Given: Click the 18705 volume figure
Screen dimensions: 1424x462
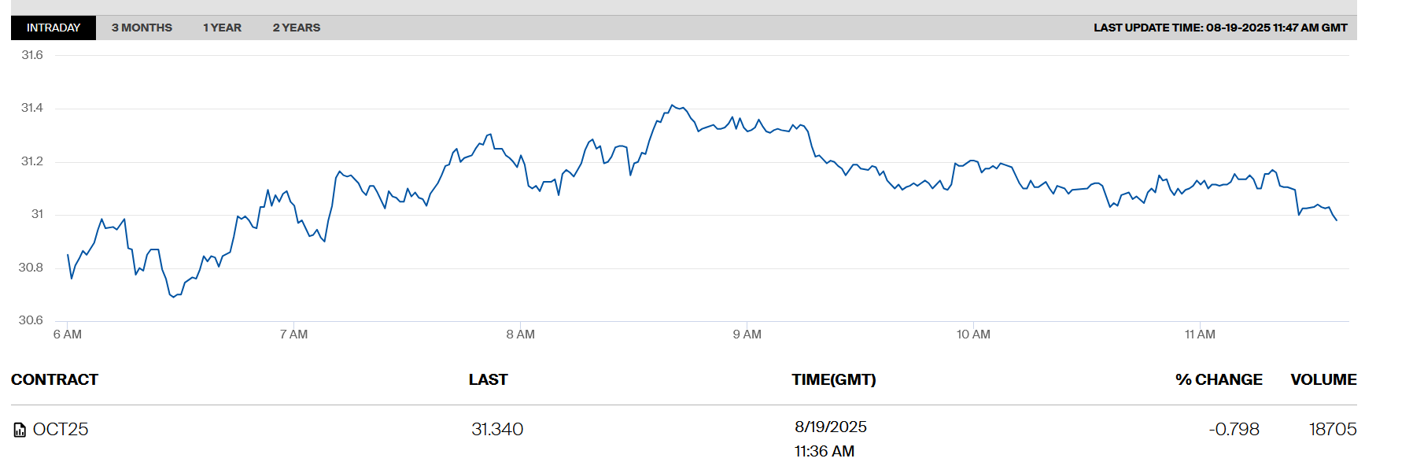Looking at the screenshot, I should point(1333,430).
